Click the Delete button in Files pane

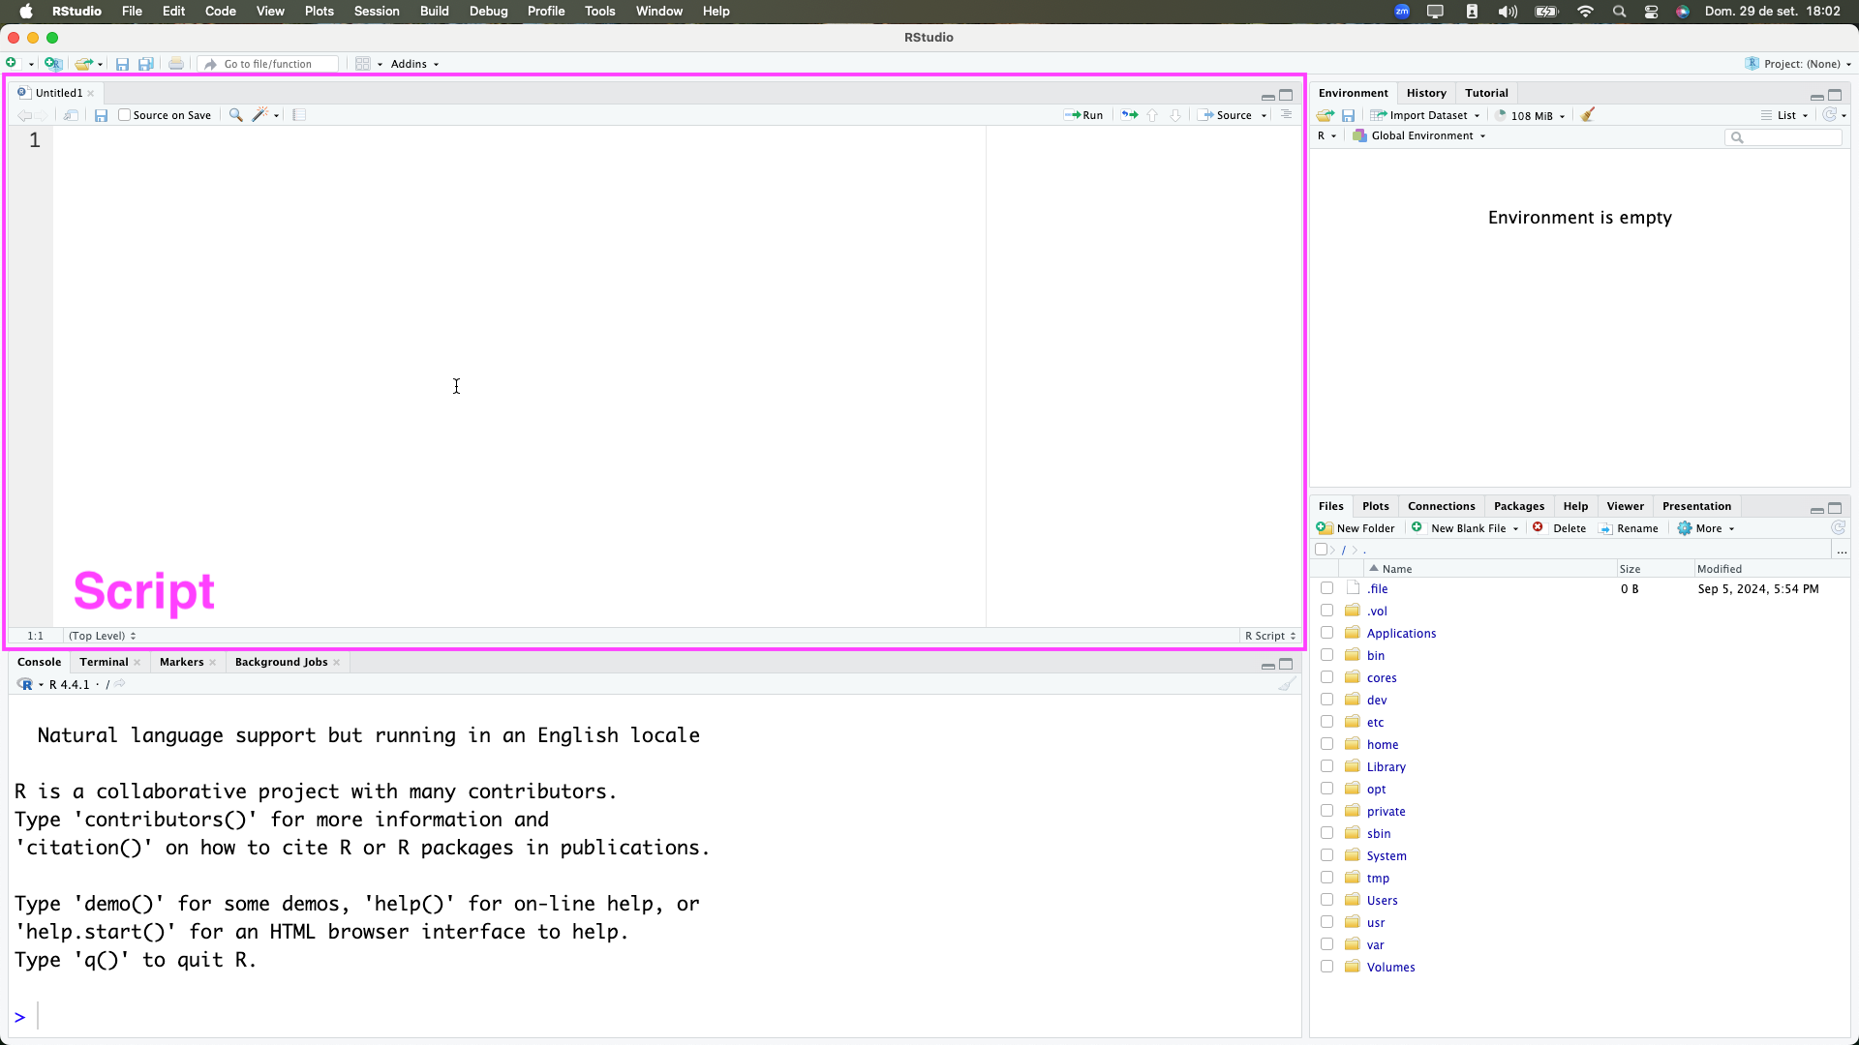1560,528
